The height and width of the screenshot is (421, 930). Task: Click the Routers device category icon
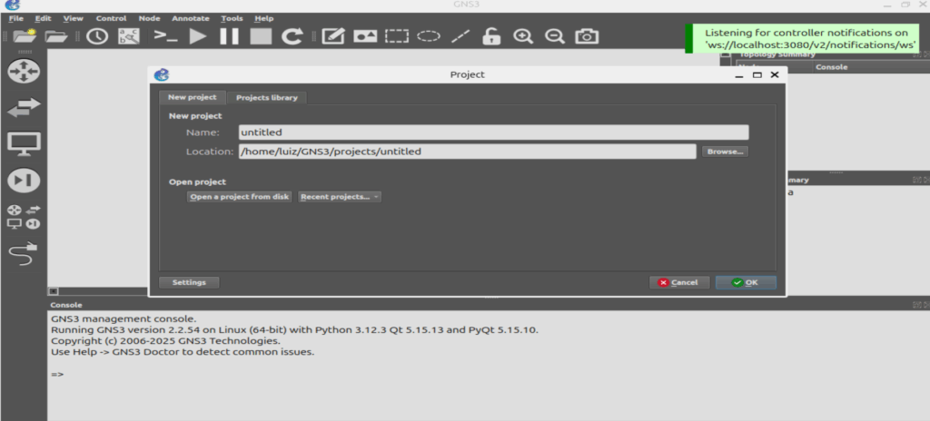[24, 73]
